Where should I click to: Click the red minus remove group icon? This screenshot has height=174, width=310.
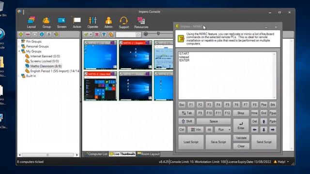coord(28,34)
